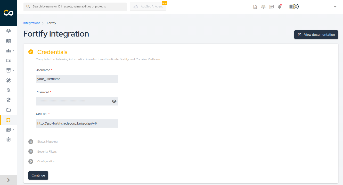Open the bandage icon in the sidebar
Viewport: 343px width, 185px height.
9,81
